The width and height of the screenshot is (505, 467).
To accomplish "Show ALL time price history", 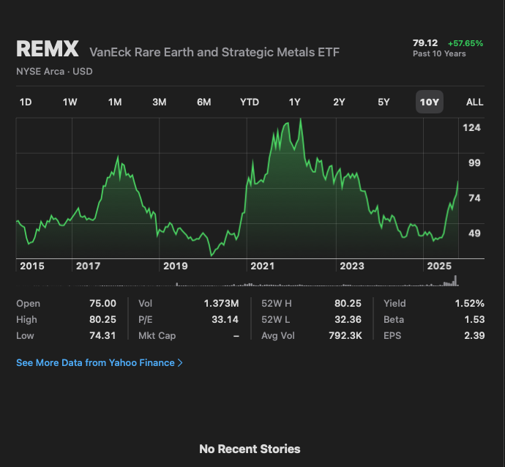I will tap(474, 102).
